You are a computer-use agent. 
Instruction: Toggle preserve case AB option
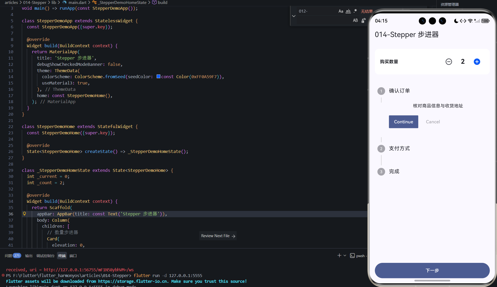click(x=355, y=20)
